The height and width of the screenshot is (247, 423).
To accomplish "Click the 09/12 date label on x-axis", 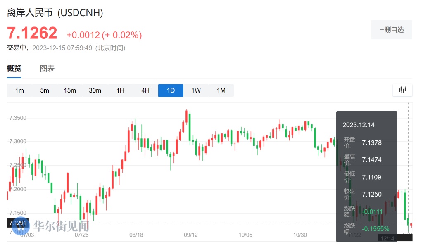I will 190,235.
